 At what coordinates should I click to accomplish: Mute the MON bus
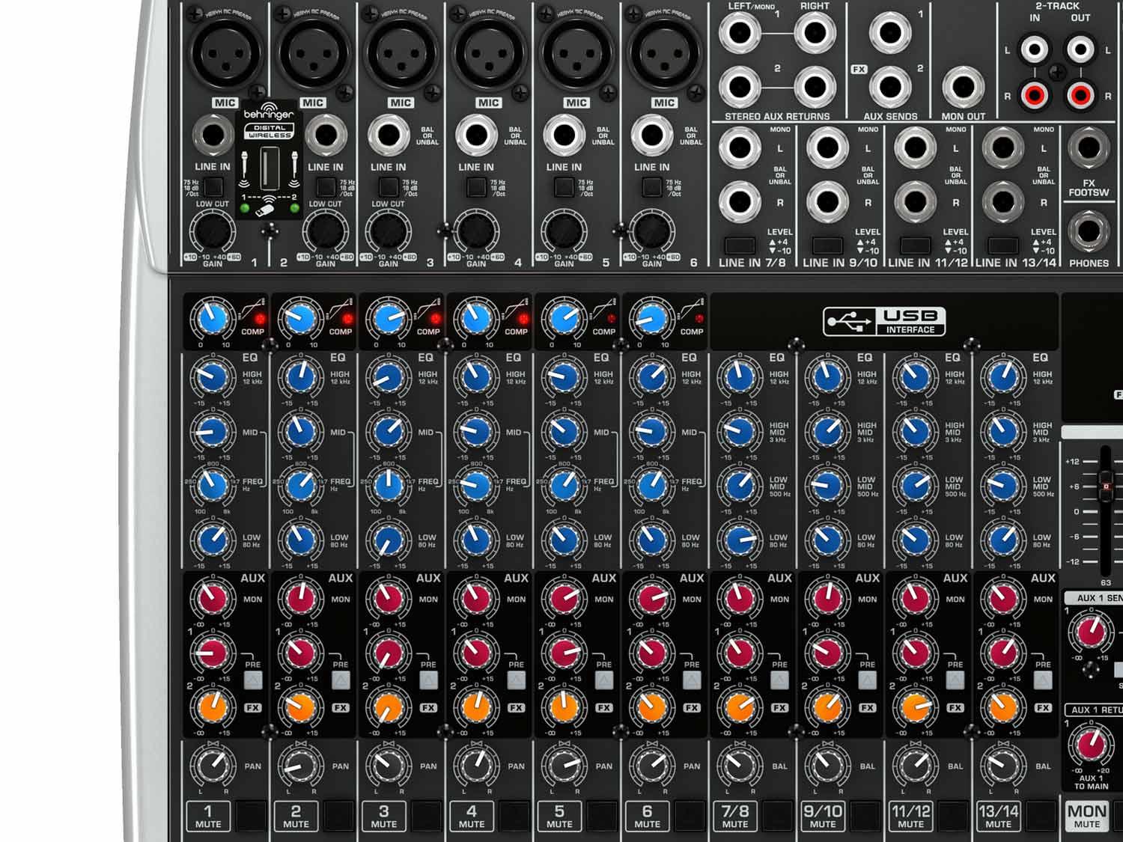coord(1086,816)
